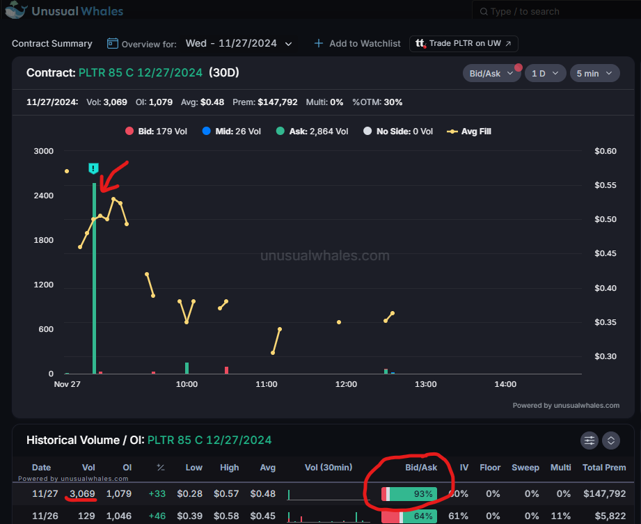Image resolution: width=641 pixels, height=524 pixels.
Task: Click the cyan alert flag marker on chart
Action: 94,168
